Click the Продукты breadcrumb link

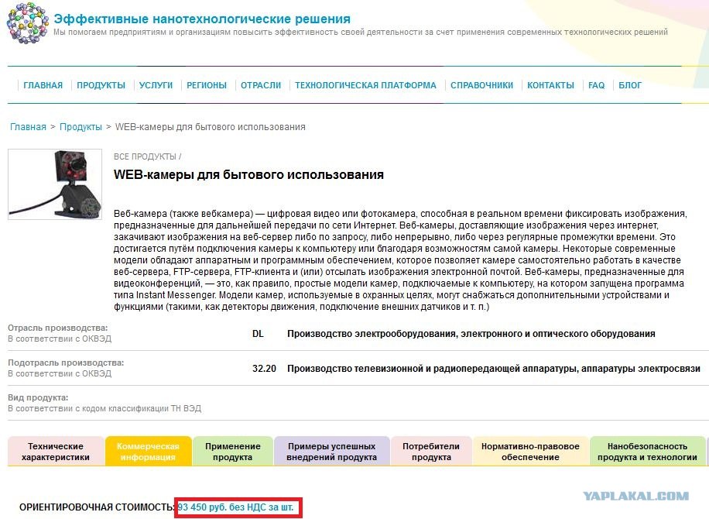[80, 127]
